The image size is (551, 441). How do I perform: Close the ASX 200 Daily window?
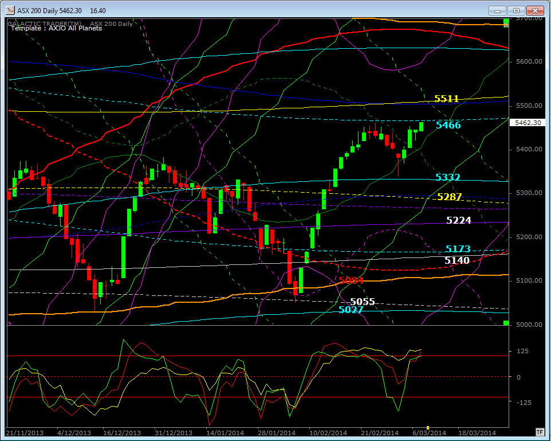[535, 10]
